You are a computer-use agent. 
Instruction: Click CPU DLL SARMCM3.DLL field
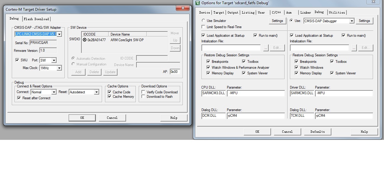213,93
